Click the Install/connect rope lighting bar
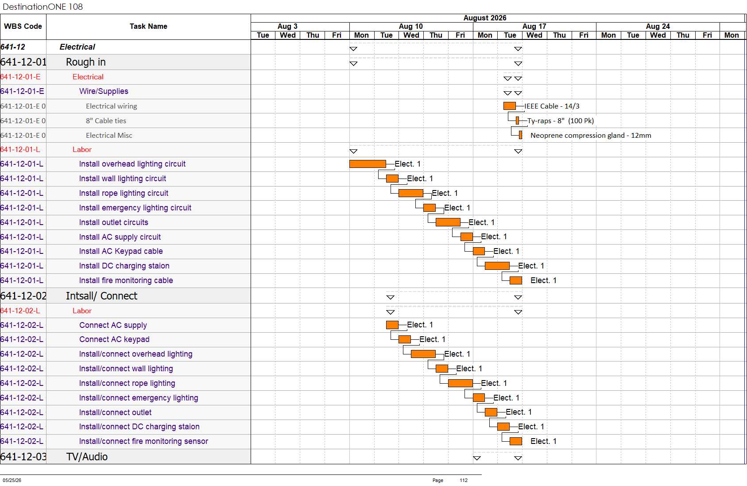747x486 pixels. coord(461,383)
